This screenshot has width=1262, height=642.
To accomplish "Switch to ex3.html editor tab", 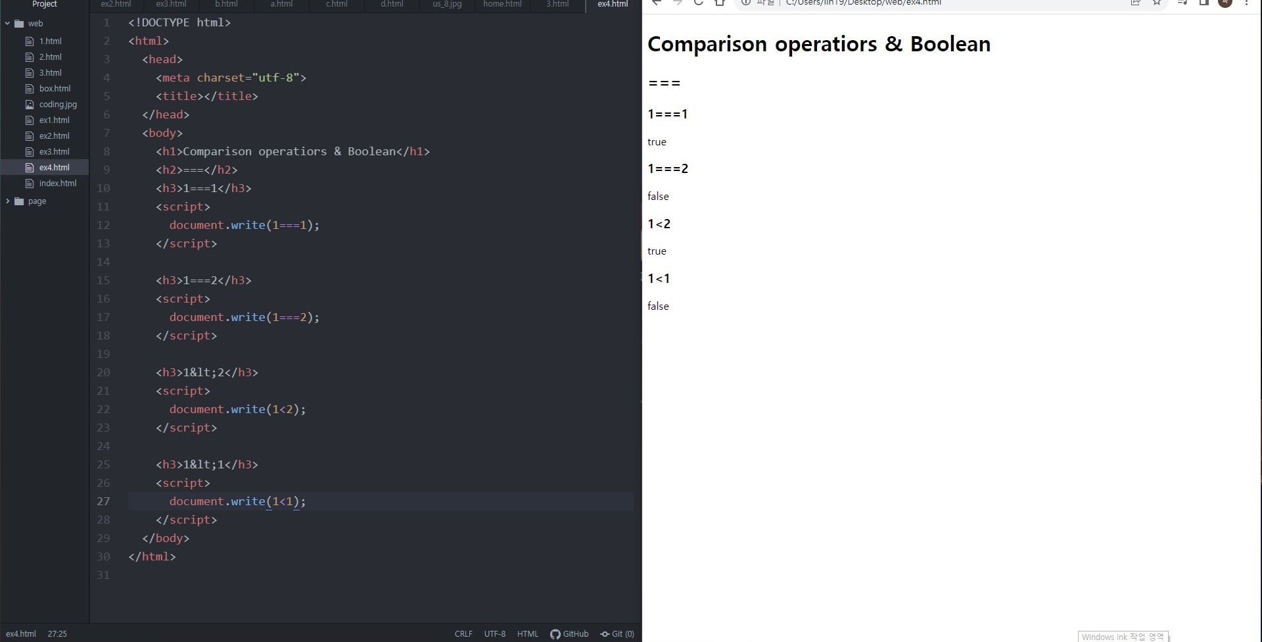I will [171, 4].
